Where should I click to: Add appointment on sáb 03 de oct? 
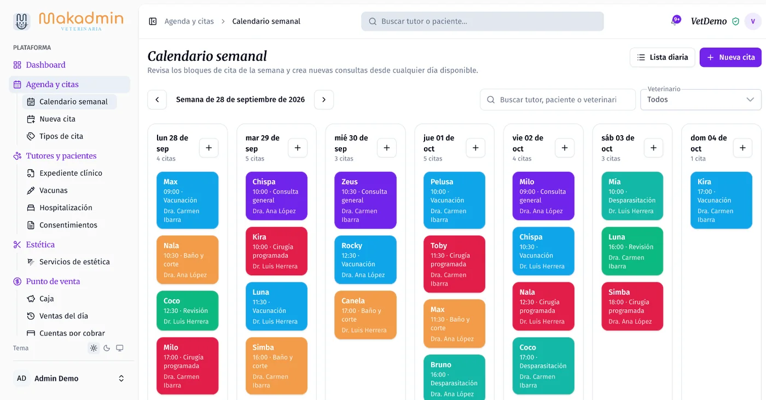pos(653,148)
